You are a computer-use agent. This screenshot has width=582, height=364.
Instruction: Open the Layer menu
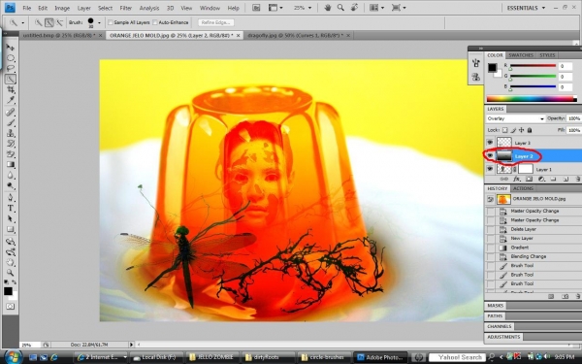pos(83,8)
